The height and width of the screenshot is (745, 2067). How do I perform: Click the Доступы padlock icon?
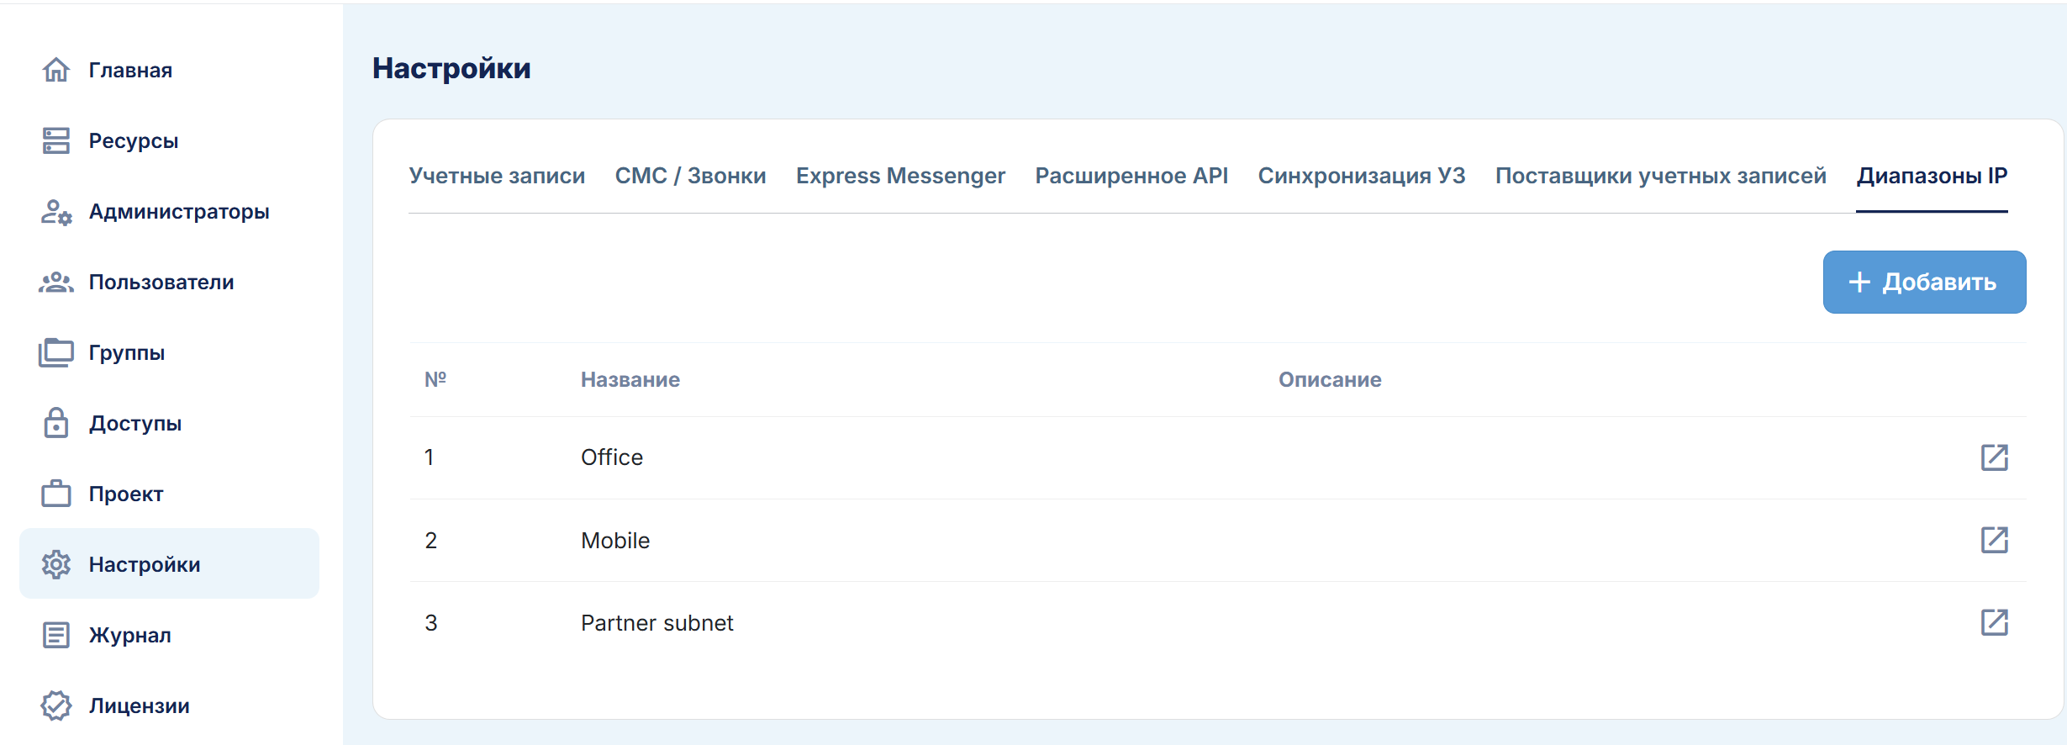coord(56,423)
